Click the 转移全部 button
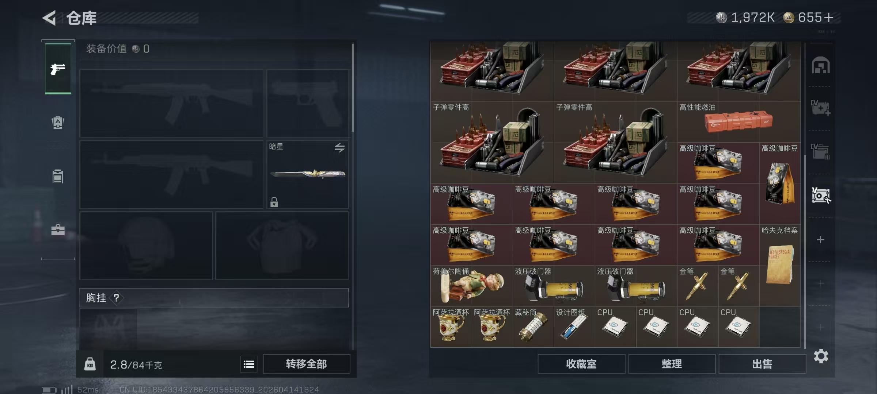 click(x=306, y=364)
